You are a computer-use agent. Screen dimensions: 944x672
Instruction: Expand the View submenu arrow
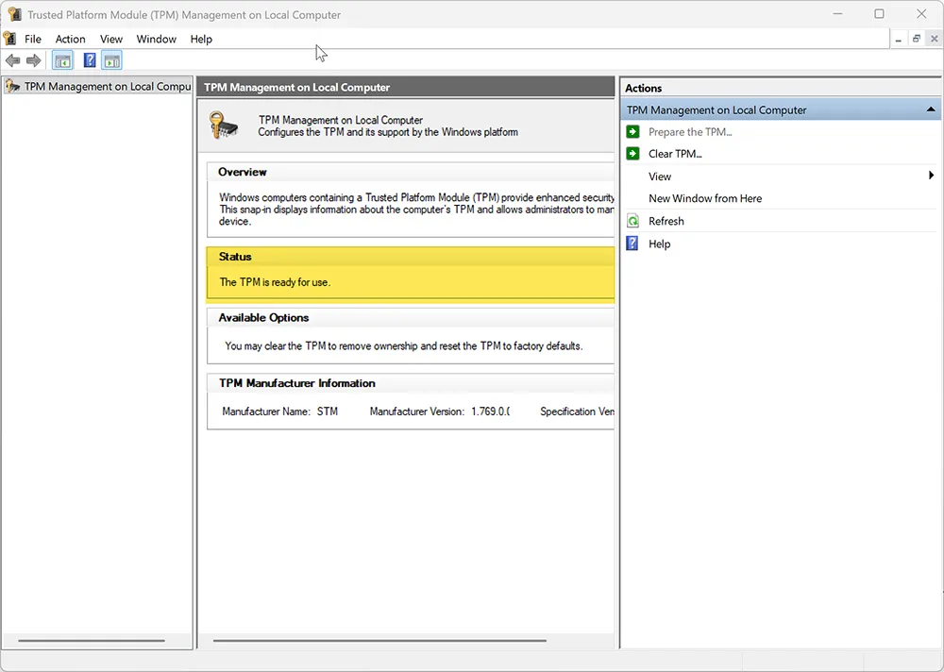pyautogui.click(x=930, y=176)
